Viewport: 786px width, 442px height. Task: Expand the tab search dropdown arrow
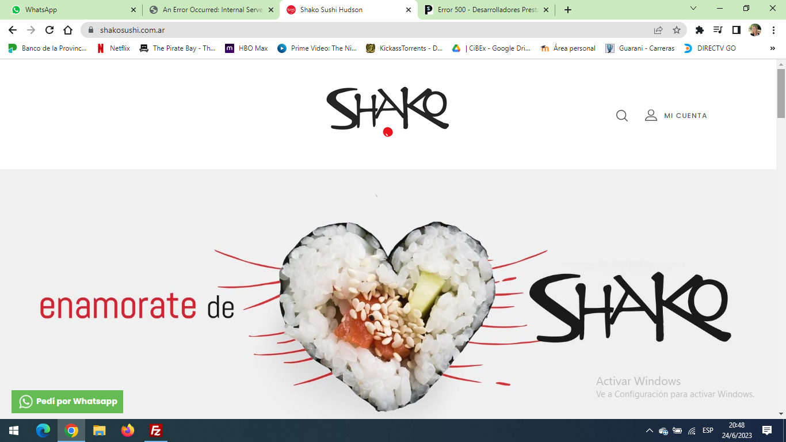[x=693, y=9]
